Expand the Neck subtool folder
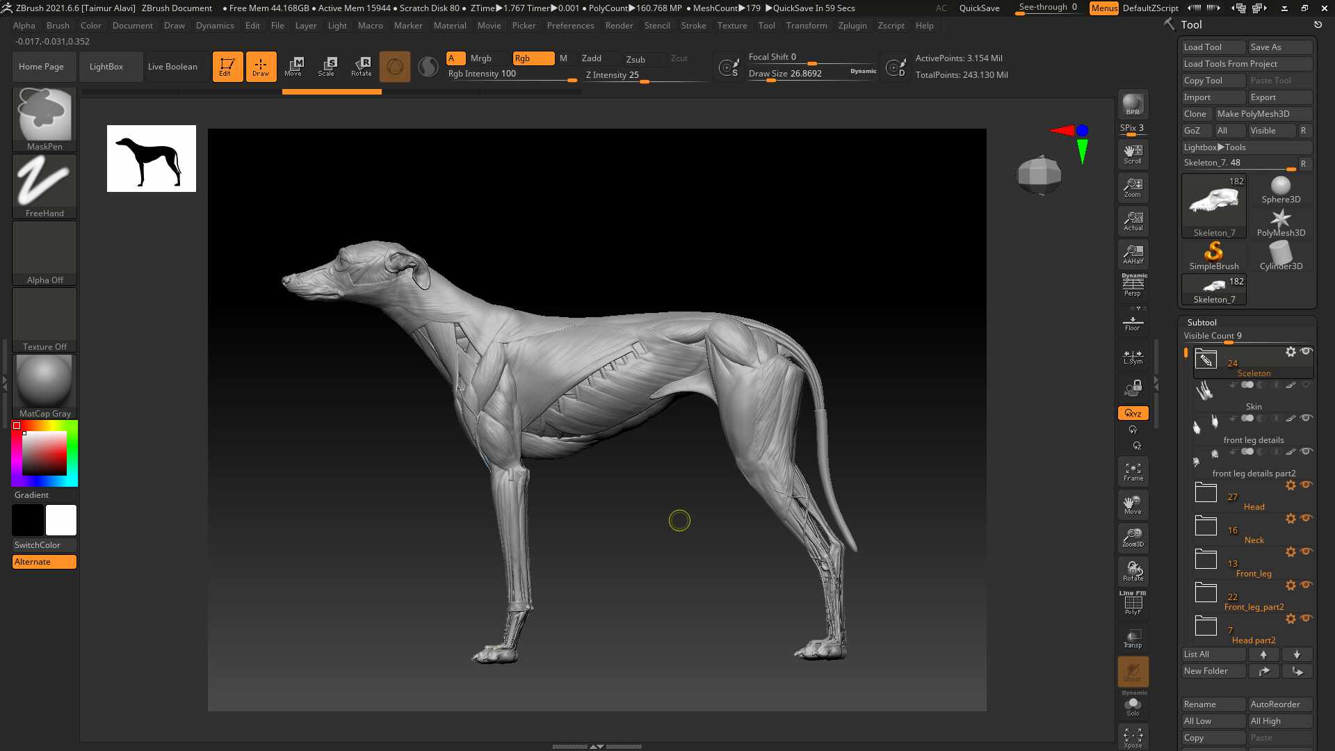The image size is (1335, 751). 1205,526
